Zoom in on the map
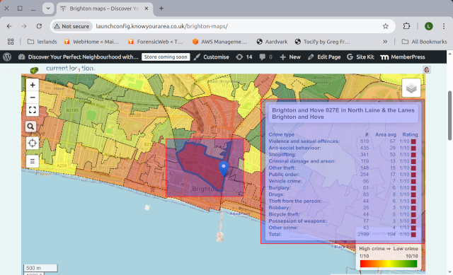 33,85
